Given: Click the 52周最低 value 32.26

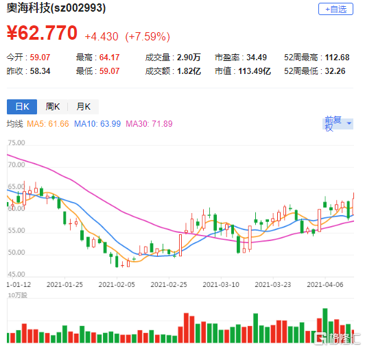Looking at the screenshot, I should click(335, 71).
